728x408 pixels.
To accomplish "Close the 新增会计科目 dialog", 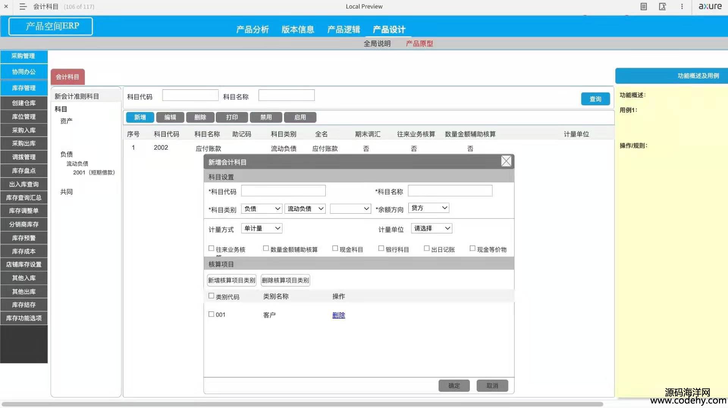I will click(506, 161).
